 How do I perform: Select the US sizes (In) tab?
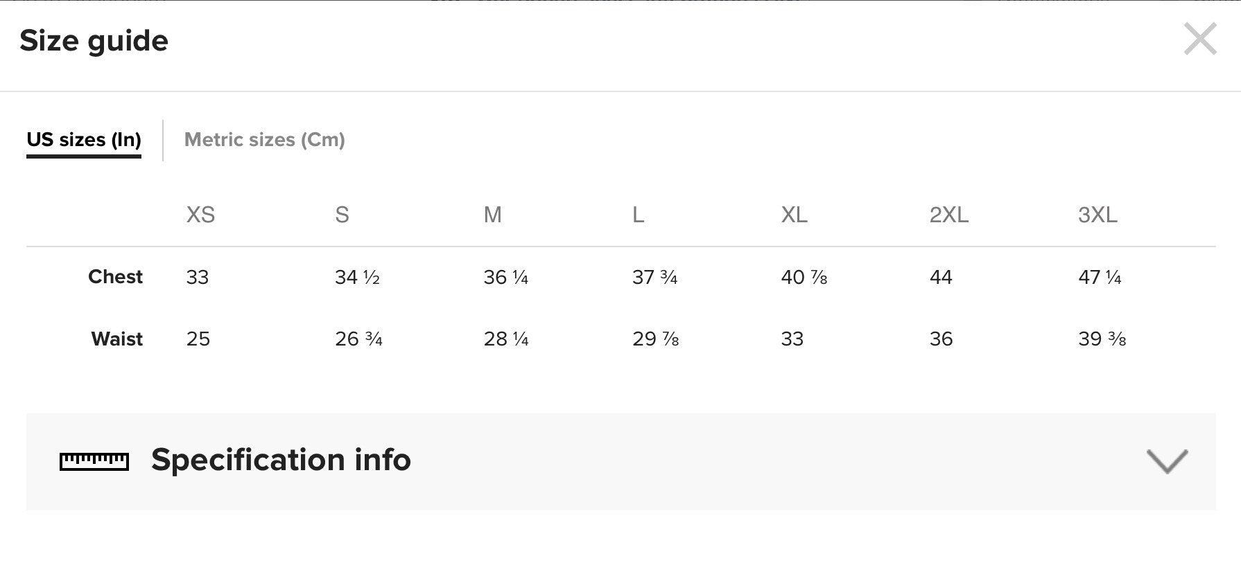pyautogui.click(x=84, y=140)
